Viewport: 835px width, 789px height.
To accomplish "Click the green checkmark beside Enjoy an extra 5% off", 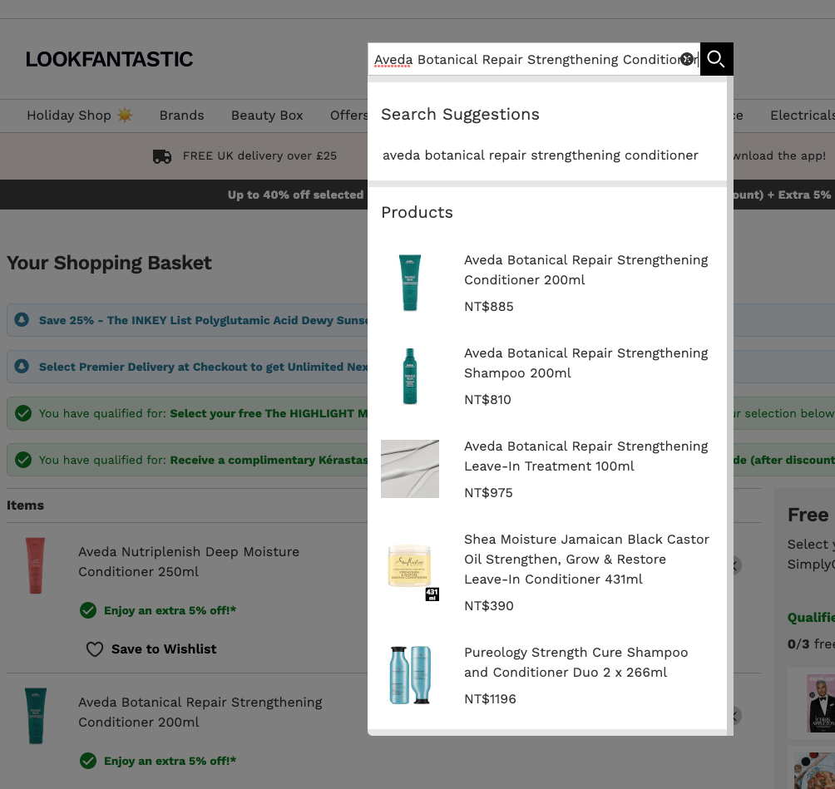I will (88, 610).
